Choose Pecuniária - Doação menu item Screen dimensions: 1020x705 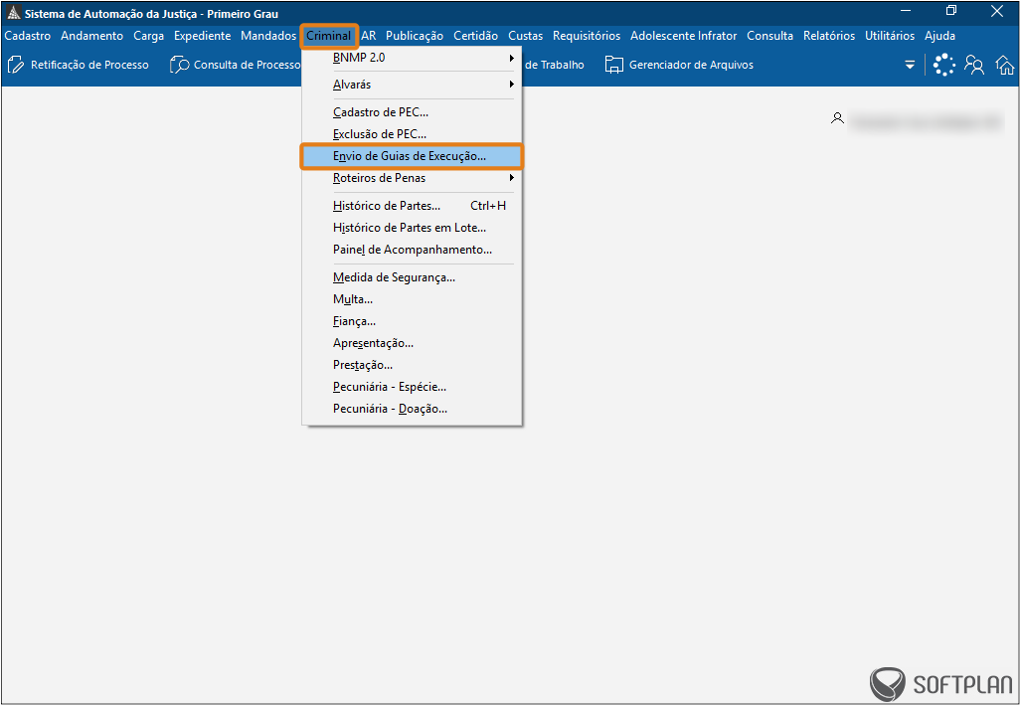coord(390,409)
